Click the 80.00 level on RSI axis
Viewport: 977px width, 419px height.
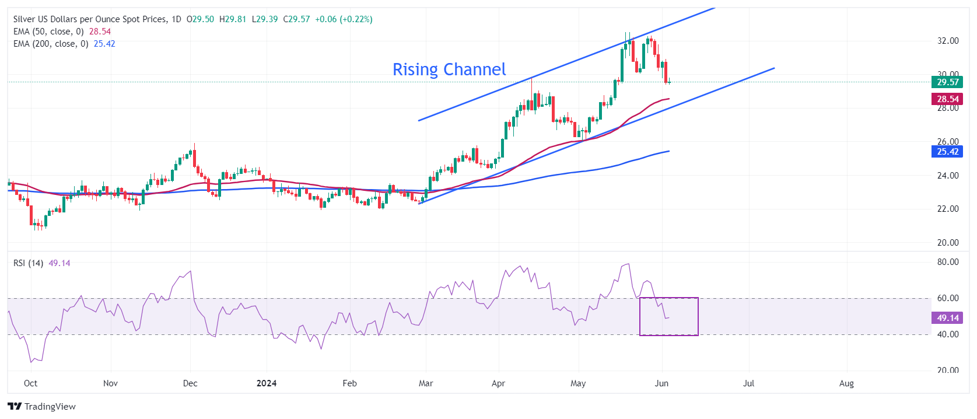click(x=947, y=262)
